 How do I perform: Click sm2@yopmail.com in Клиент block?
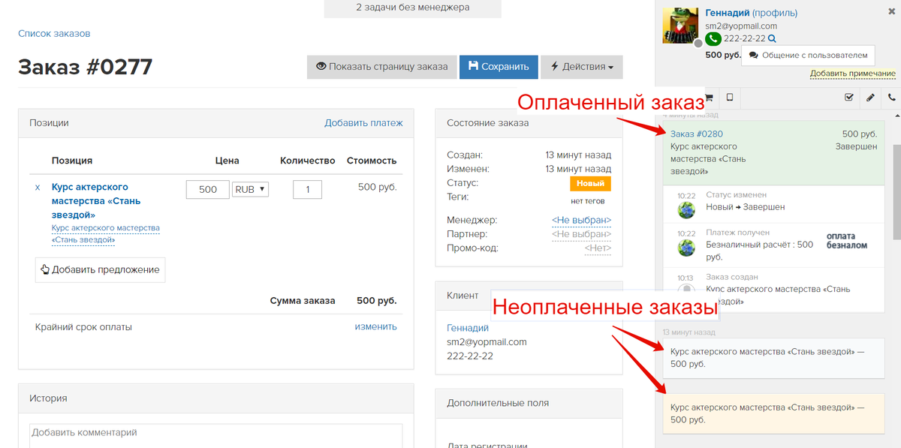point(487,341)
